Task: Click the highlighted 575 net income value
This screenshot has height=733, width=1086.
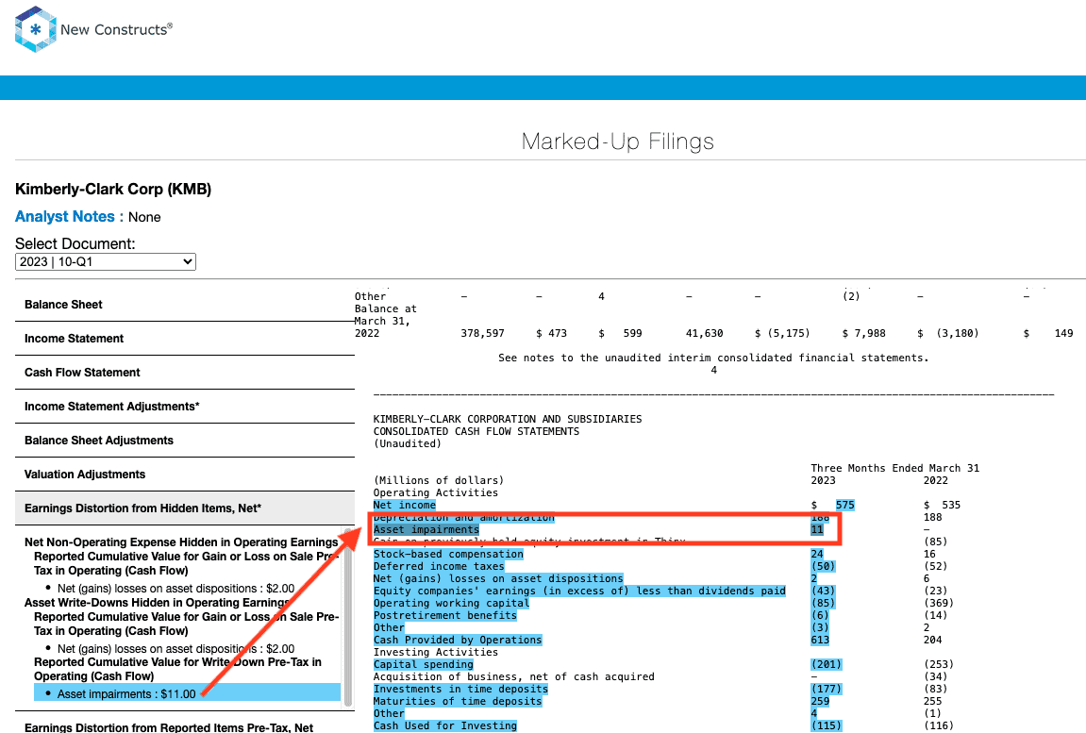Action: 845,506
